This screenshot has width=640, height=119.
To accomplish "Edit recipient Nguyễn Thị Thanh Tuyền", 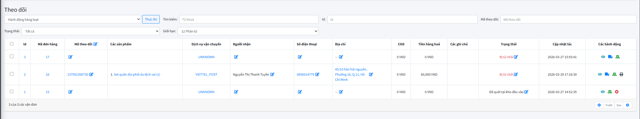I will click(x=272, y=75).
